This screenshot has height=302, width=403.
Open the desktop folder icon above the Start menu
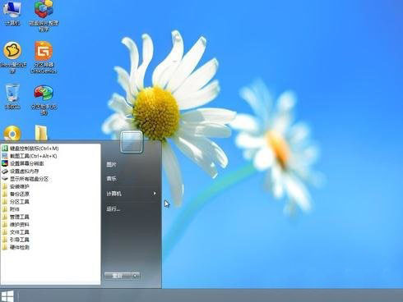tap(41, 133)
